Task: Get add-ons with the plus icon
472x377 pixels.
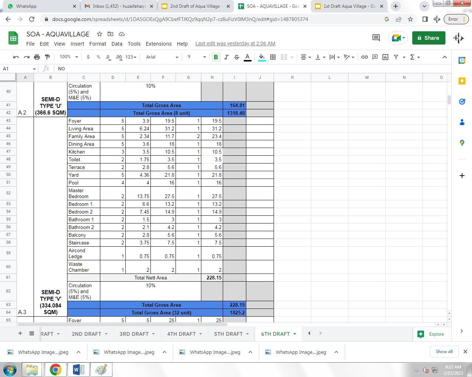Action: click(462, 176)
